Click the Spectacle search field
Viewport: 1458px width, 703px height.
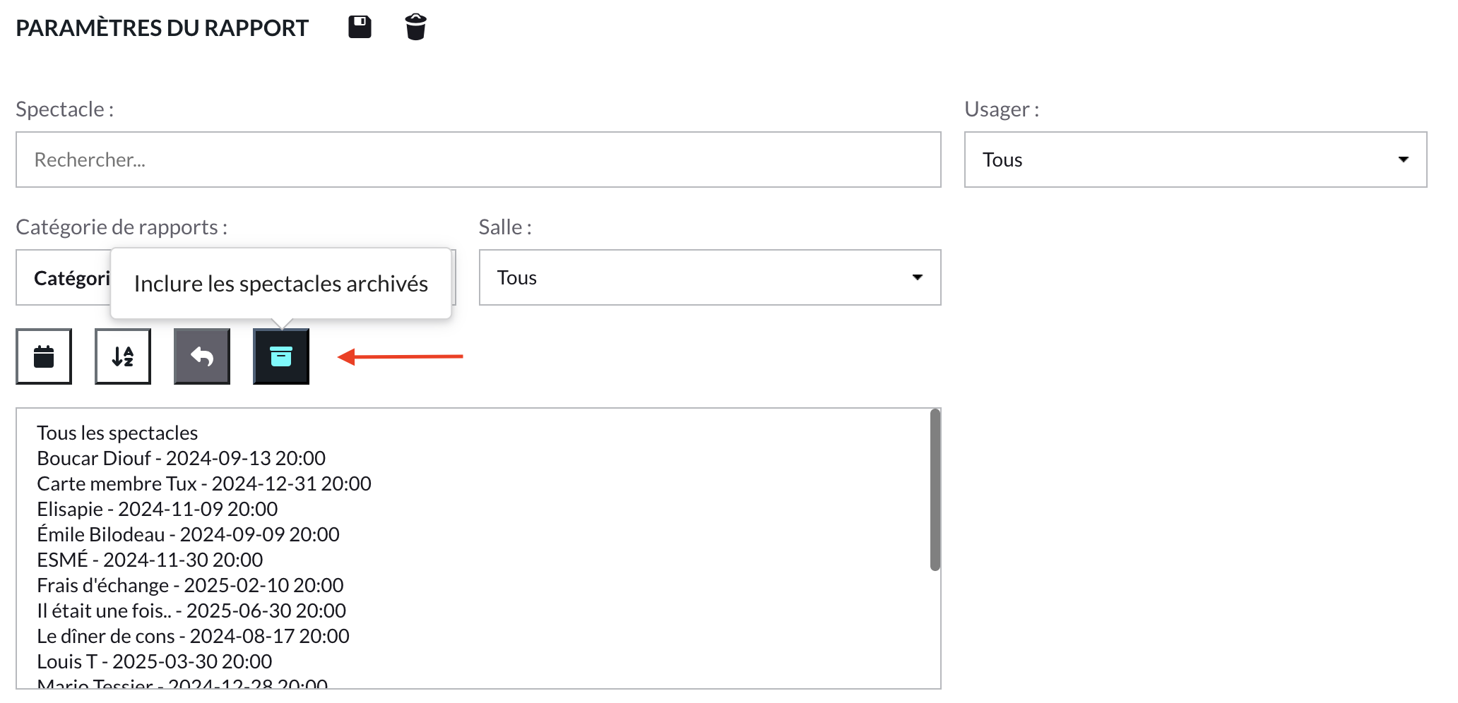[478, 160]
